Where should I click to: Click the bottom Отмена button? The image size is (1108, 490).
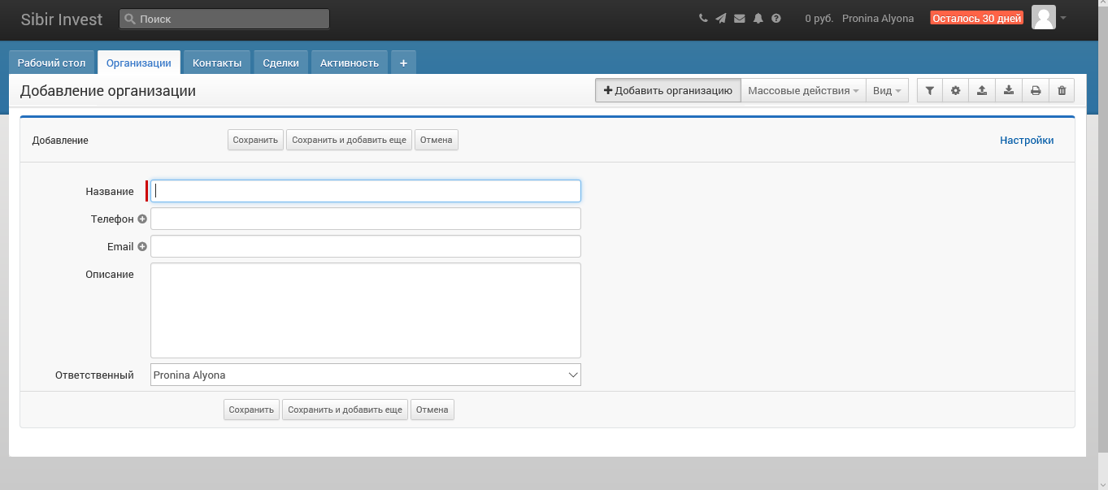coord(432,410)
